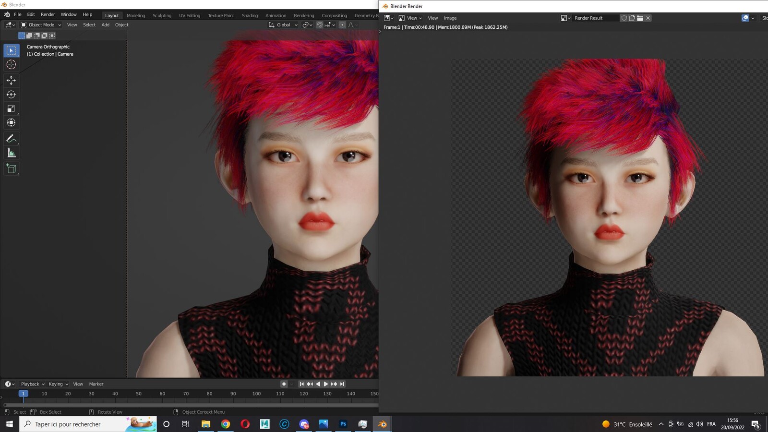
Task: Activate the Move tool
Action: point(11,80)
